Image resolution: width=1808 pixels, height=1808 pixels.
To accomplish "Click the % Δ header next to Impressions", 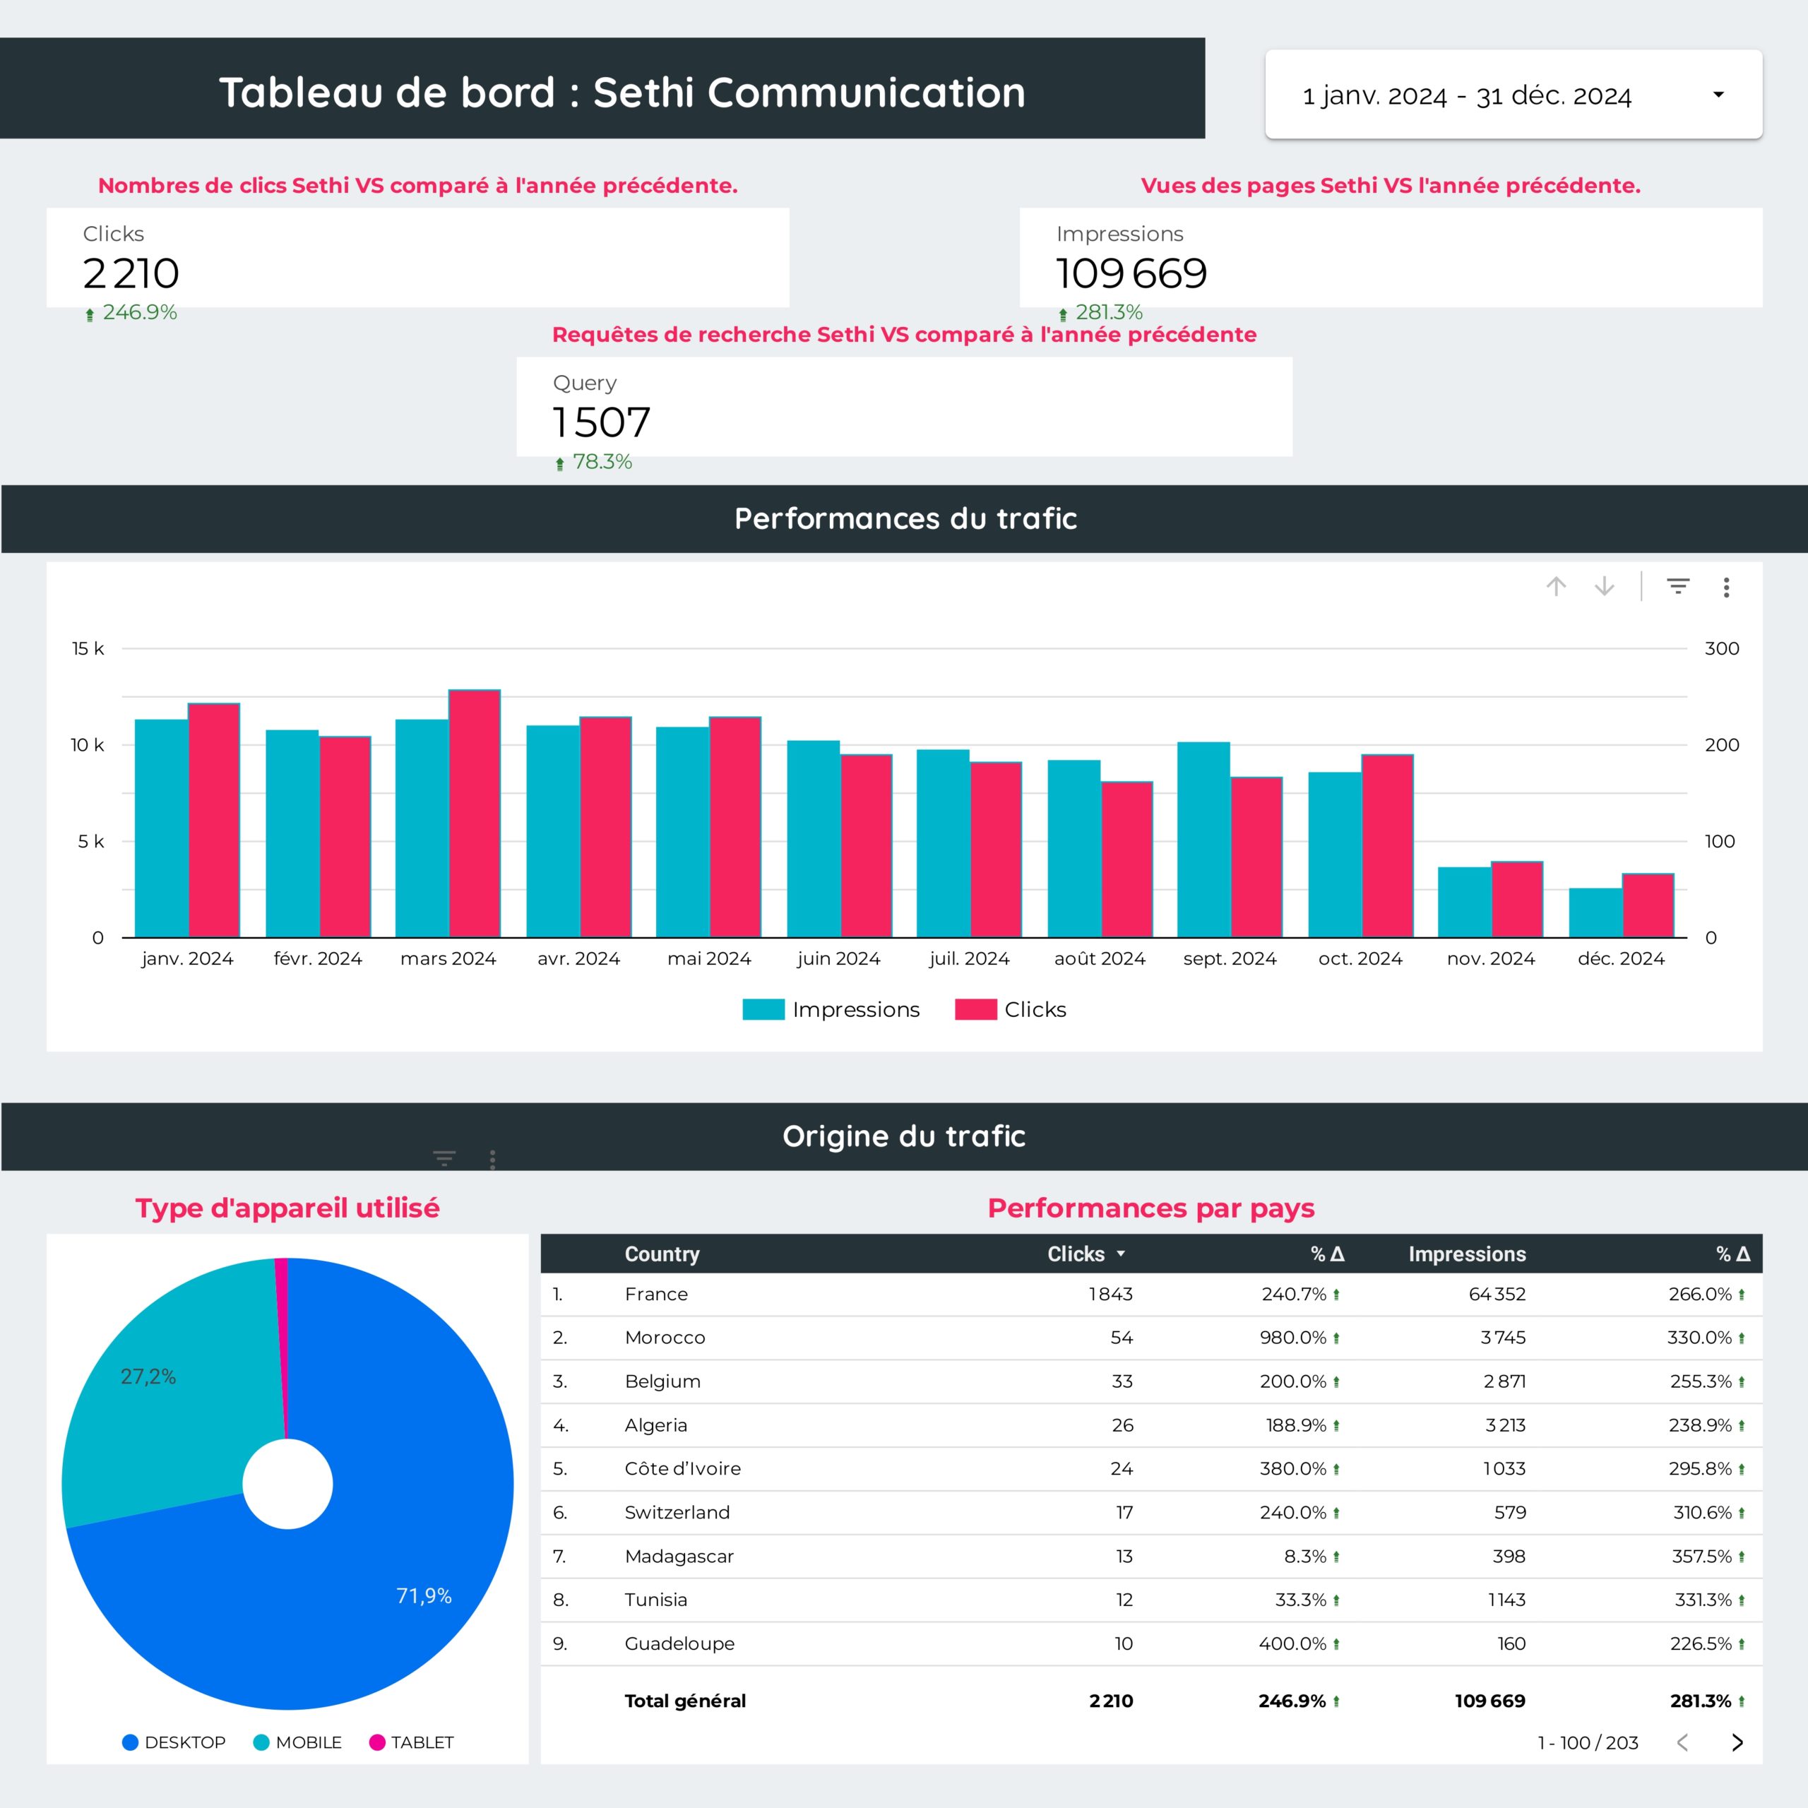I will [1732, 1254].
